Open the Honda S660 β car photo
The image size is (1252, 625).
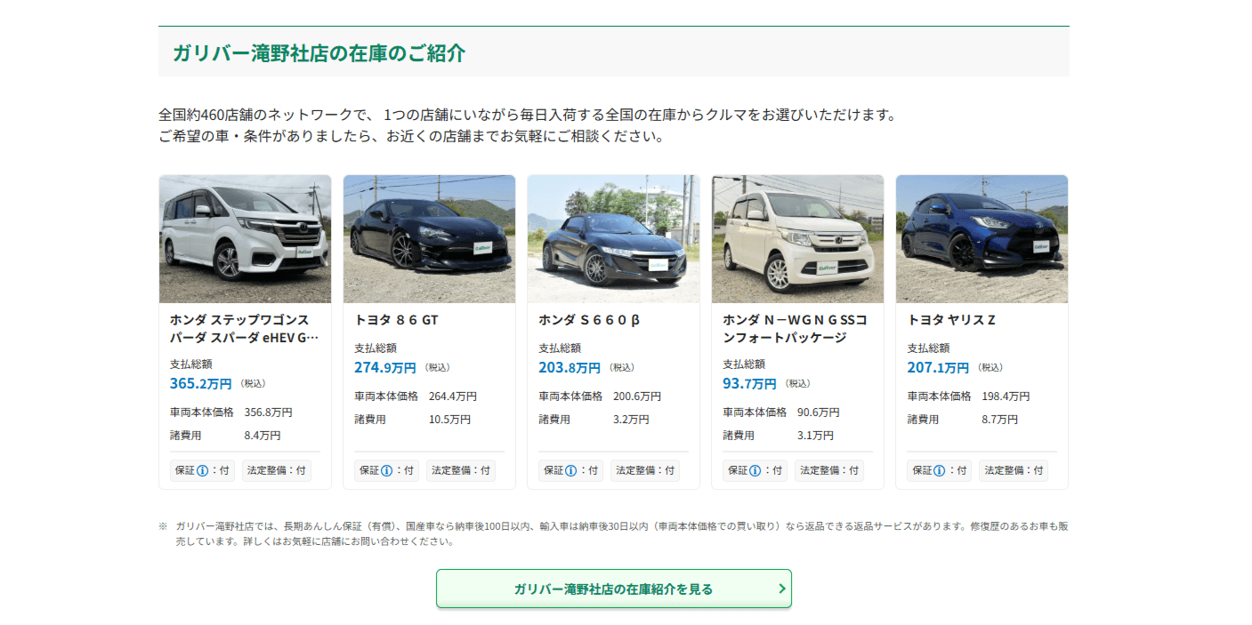coord(613,239)
